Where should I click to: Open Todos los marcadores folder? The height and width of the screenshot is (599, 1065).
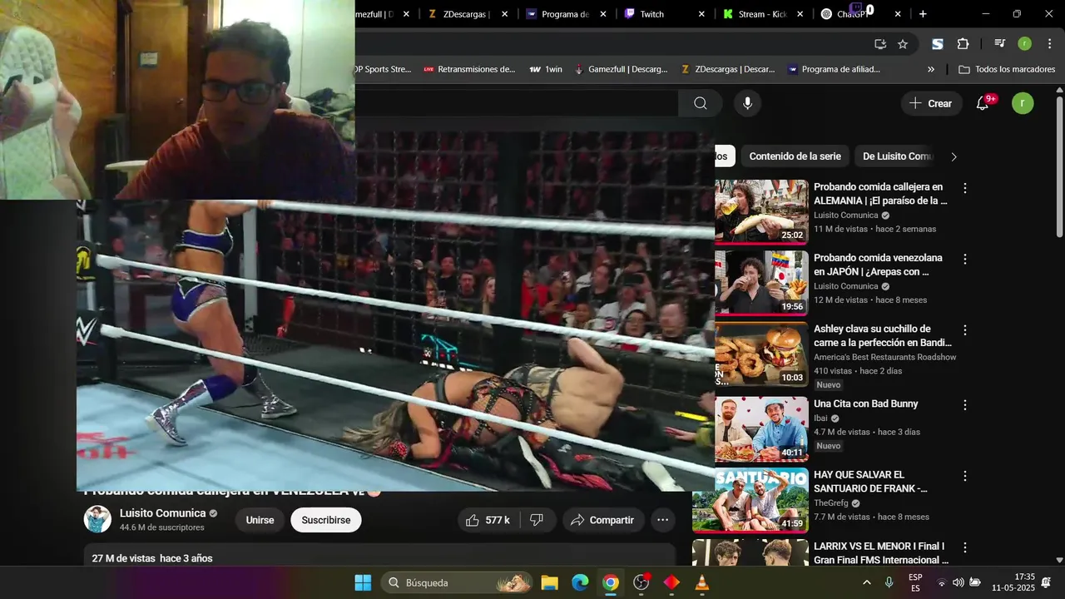pyautogui.click(x=1007, y=70)
